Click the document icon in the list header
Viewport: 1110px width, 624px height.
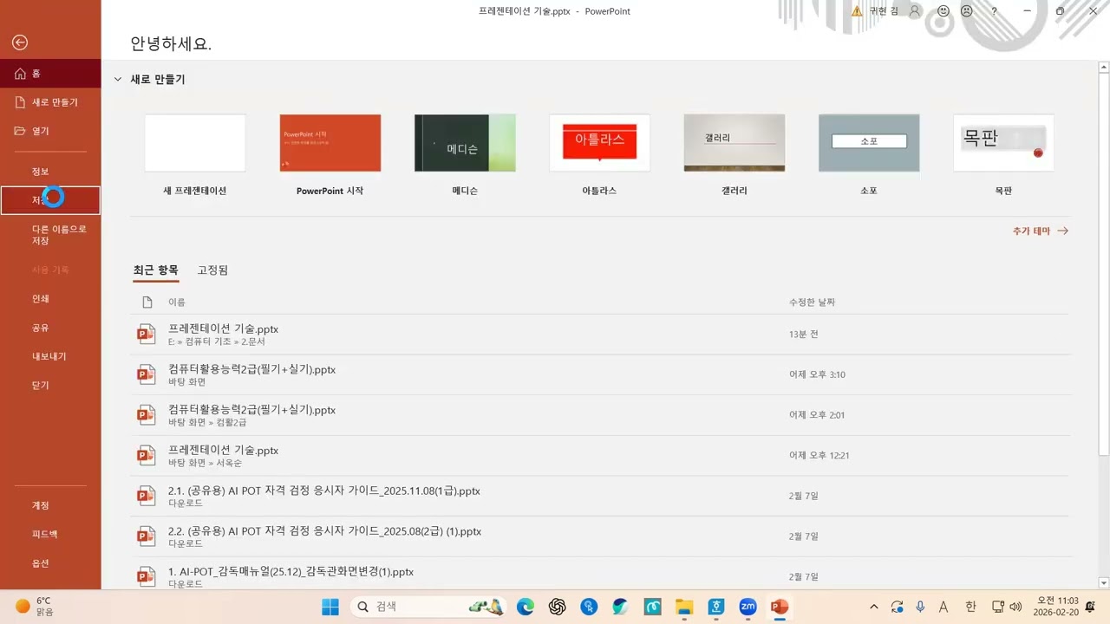point(147,302)
